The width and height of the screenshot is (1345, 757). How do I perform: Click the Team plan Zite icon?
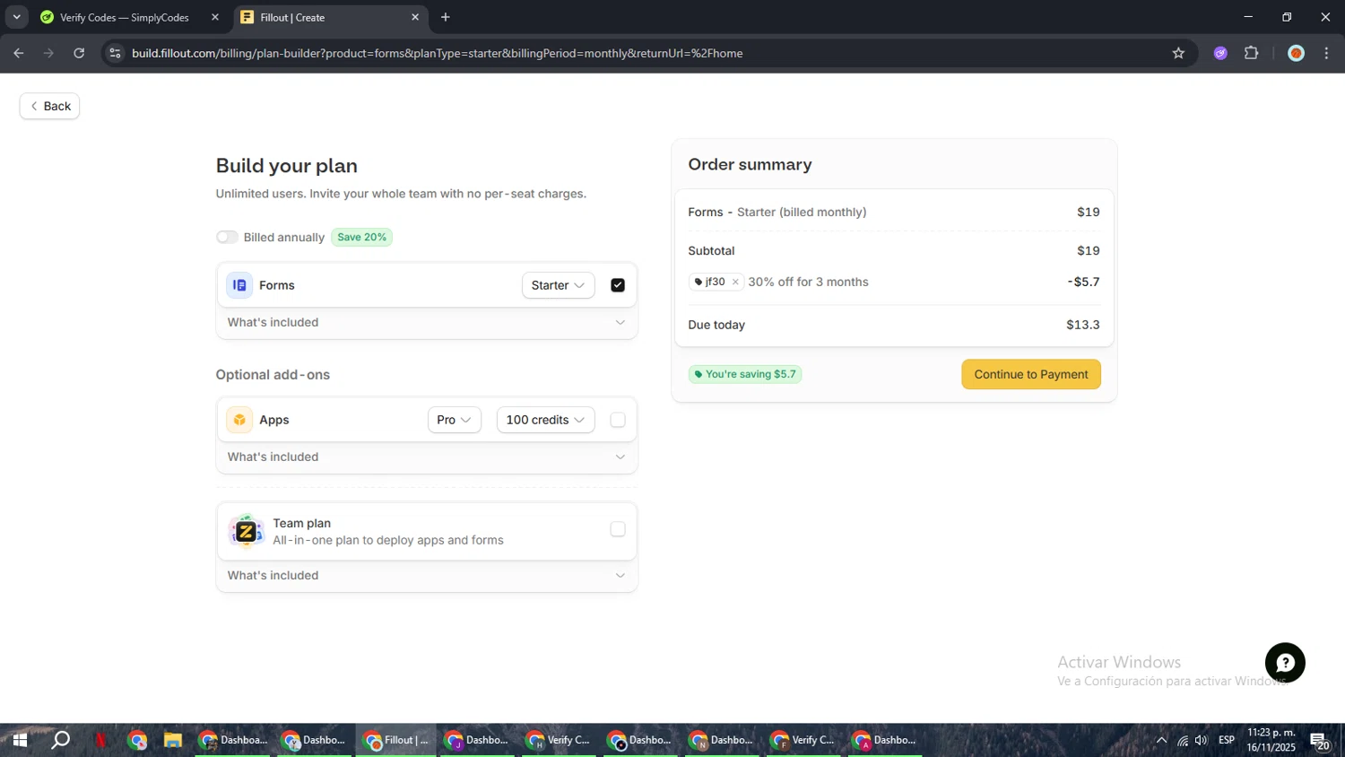[246, 531]
